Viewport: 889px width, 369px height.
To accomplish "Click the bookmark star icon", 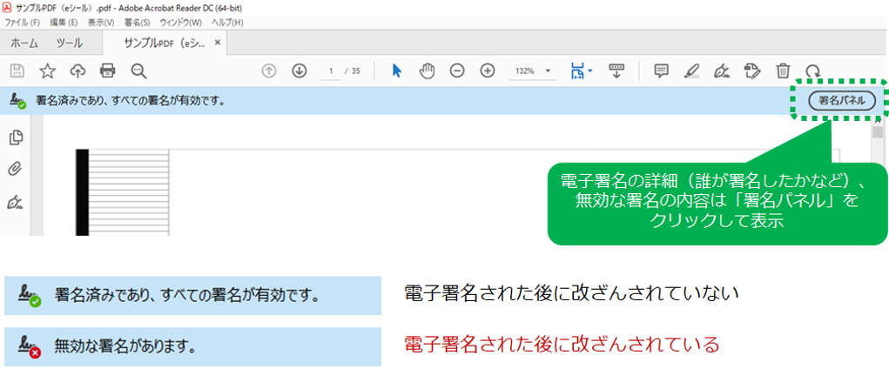I will pyautogui.click(x=48, y=70).
